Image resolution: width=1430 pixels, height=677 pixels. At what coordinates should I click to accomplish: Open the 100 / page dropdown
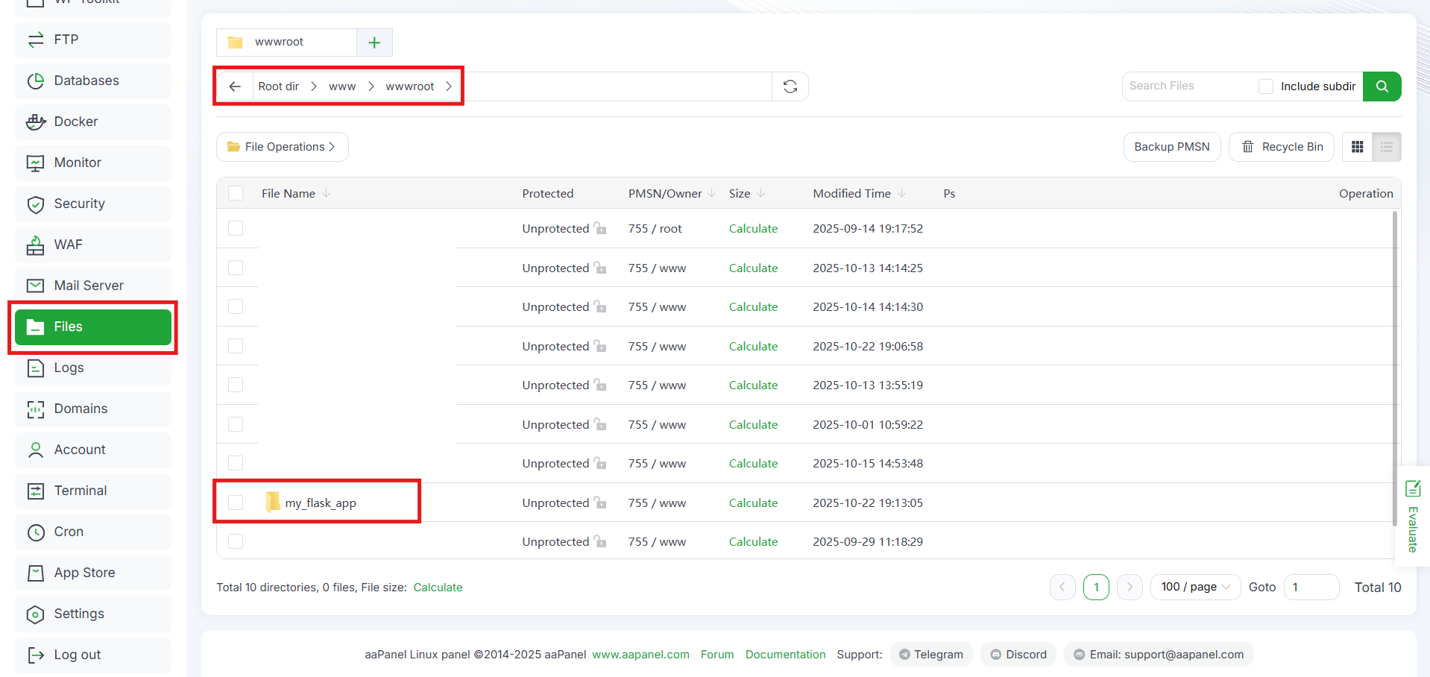point(1196,587)
